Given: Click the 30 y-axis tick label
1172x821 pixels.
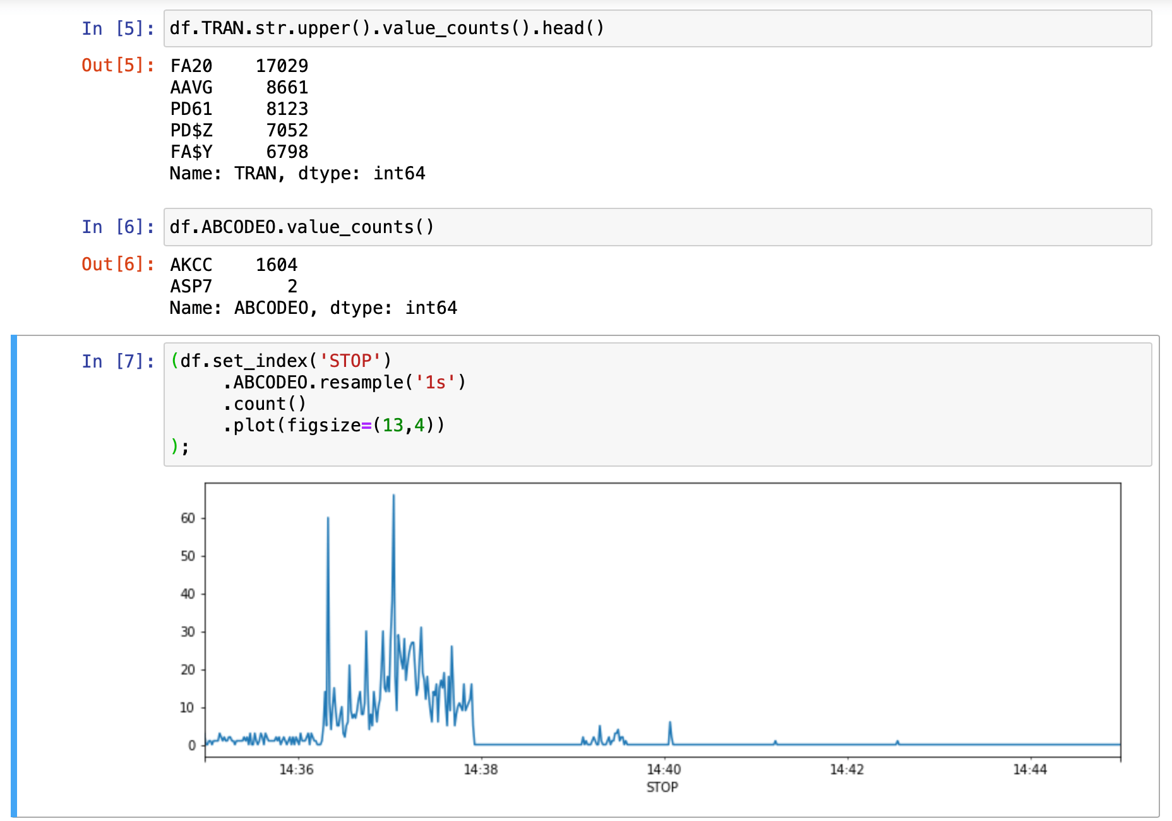Looking at the screenshot, I should click(x=188, y=632).
